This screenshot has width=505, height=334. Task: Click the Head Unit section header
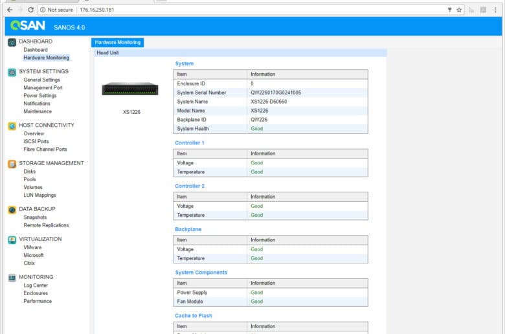240,53
